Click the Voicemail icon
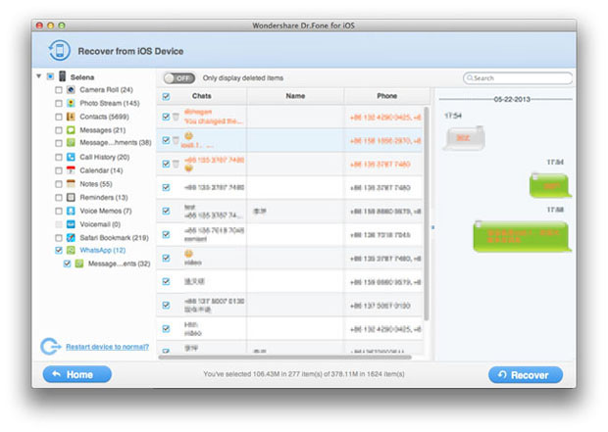 point(71,224)
